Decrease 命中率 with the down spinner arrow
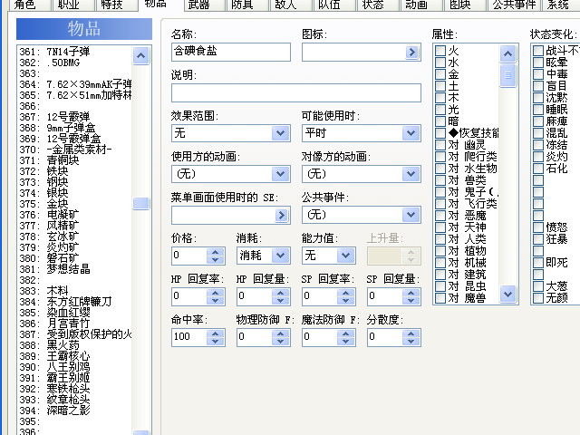Image resolution: width=580 pixels, height=435 pixels. [216, 341]
